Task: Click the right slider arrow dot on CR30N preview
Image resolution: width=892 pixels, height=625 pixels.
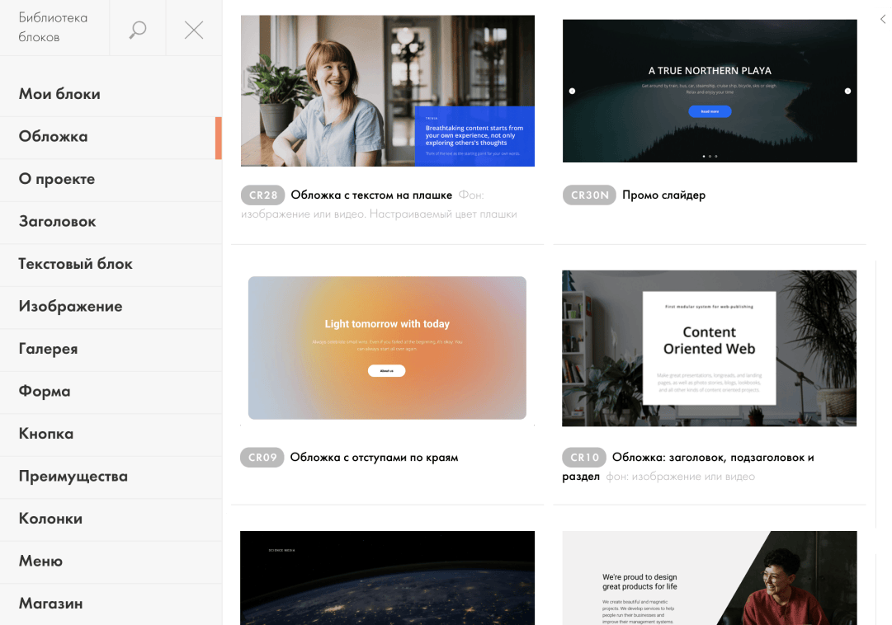Action: 847,91
